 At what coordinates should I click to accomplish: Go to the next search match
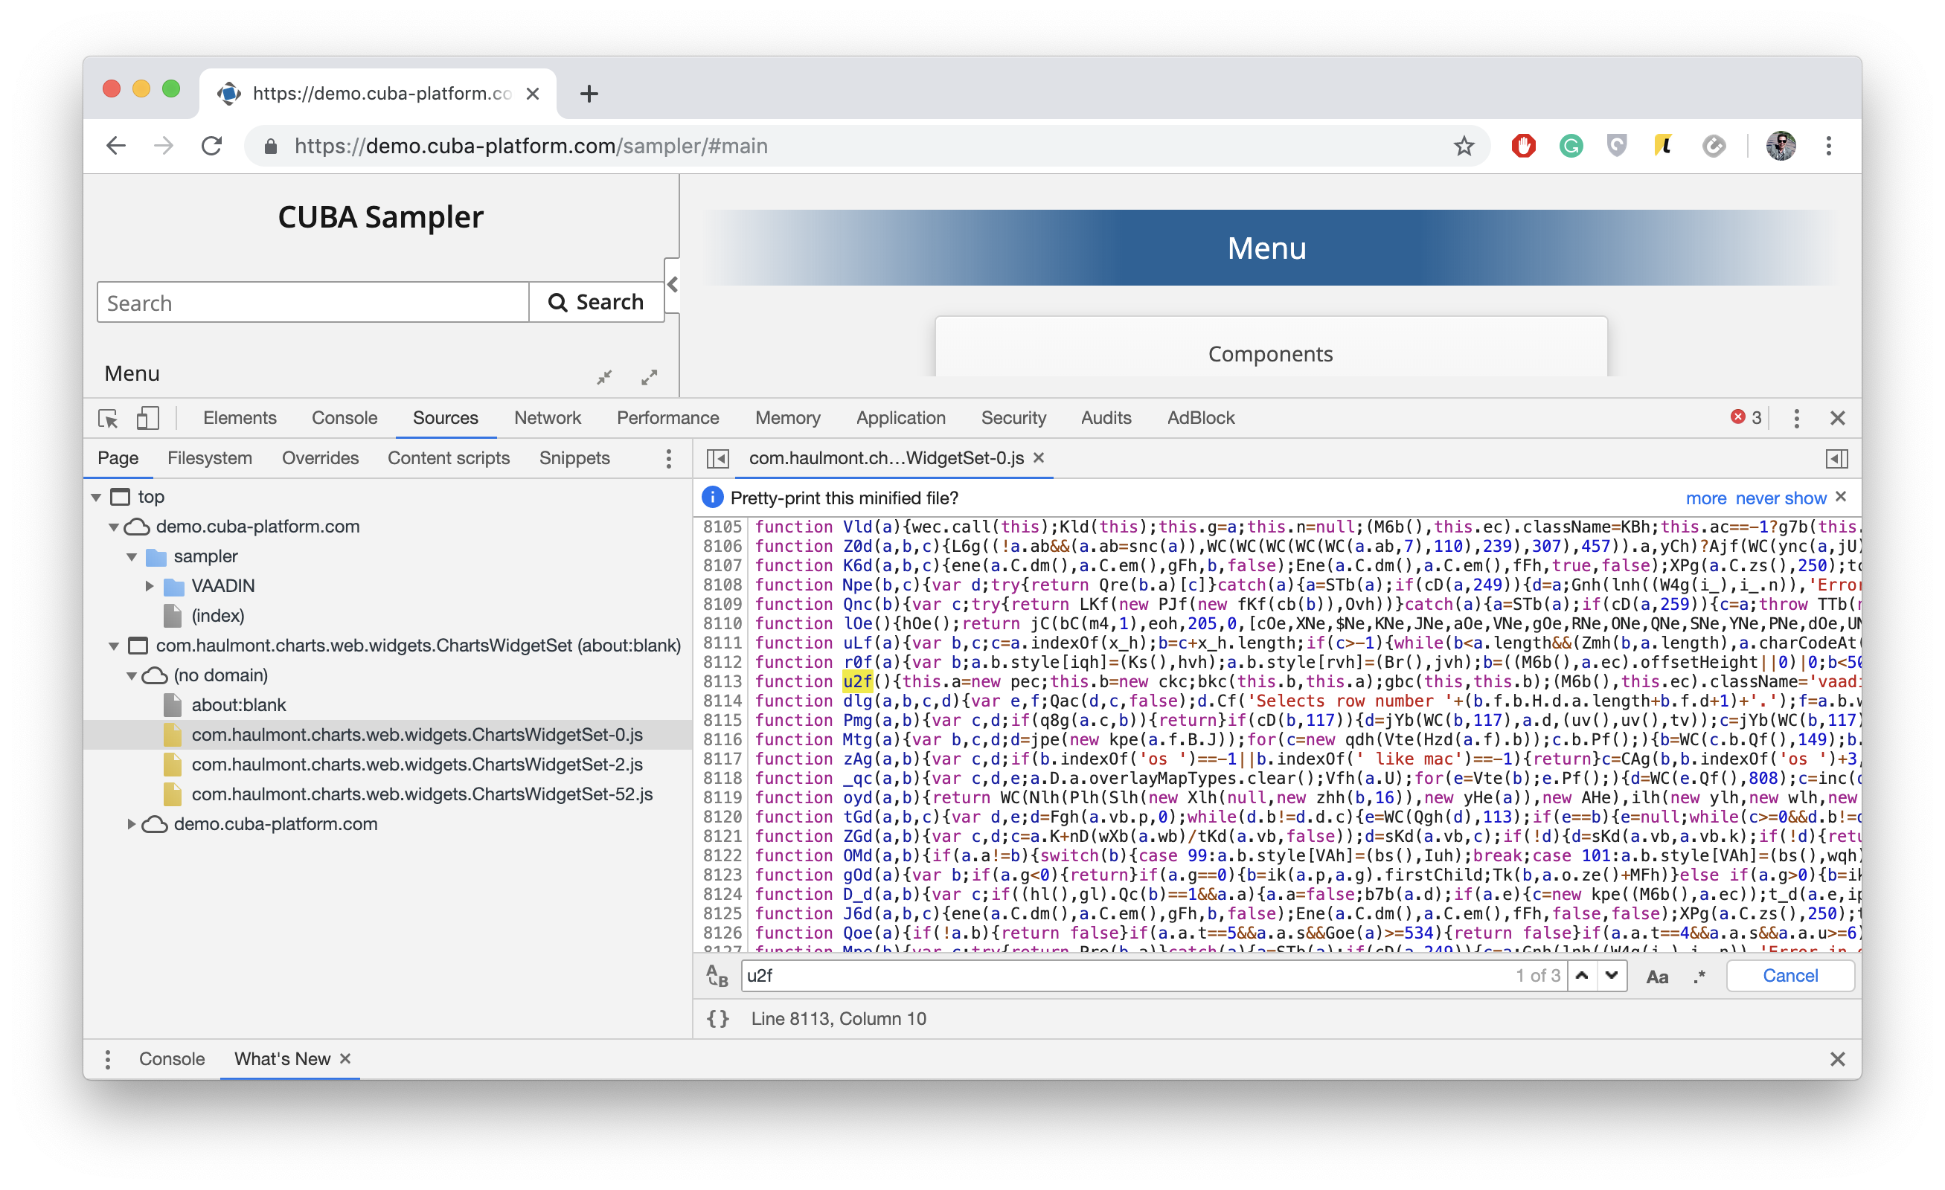1611,976
